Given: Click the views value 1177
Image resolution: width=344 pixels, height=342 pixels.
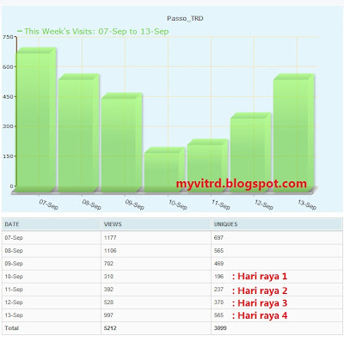Looking at the screenshot, I should [x=110, y=238].
